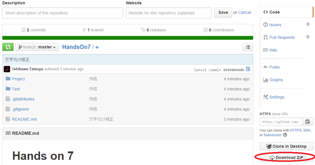
Task: Click the Hands on 7 heading
Action: point(43,156)
